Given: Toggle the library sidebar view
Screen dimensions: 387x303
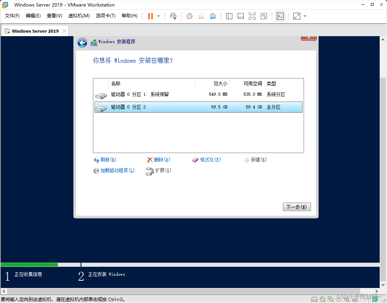Looking at the screenshot, I should coord(229,16).
